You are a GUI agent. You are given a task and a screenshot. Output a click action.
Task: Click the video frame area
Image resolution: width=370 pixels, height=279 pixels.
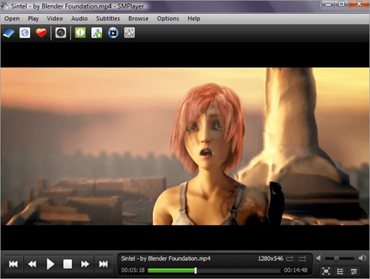point(185,146)
